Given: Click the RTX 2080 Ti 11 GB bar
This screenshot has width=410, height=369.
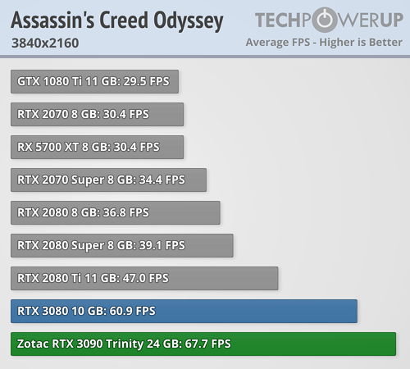Looking at the screenshot, I should pos(144,278).
